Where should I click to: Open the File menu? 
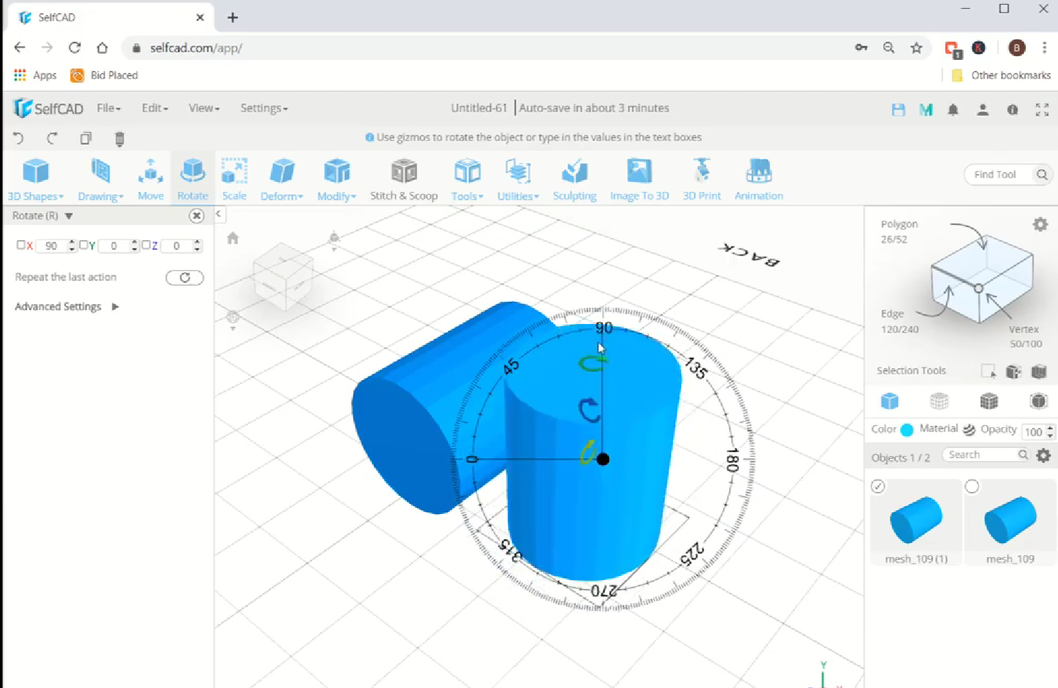[x=109, y=108]
